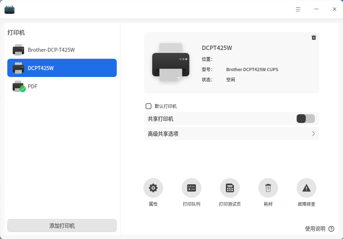Screen dimensions: 343x239
Task: Check the default printer checkbox (默认打印机)
Action: pos(148,106)
